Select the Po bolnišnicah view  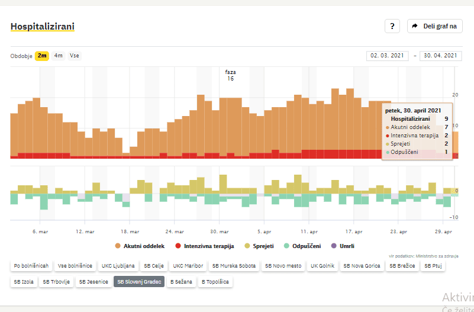(x=31, y=266)
